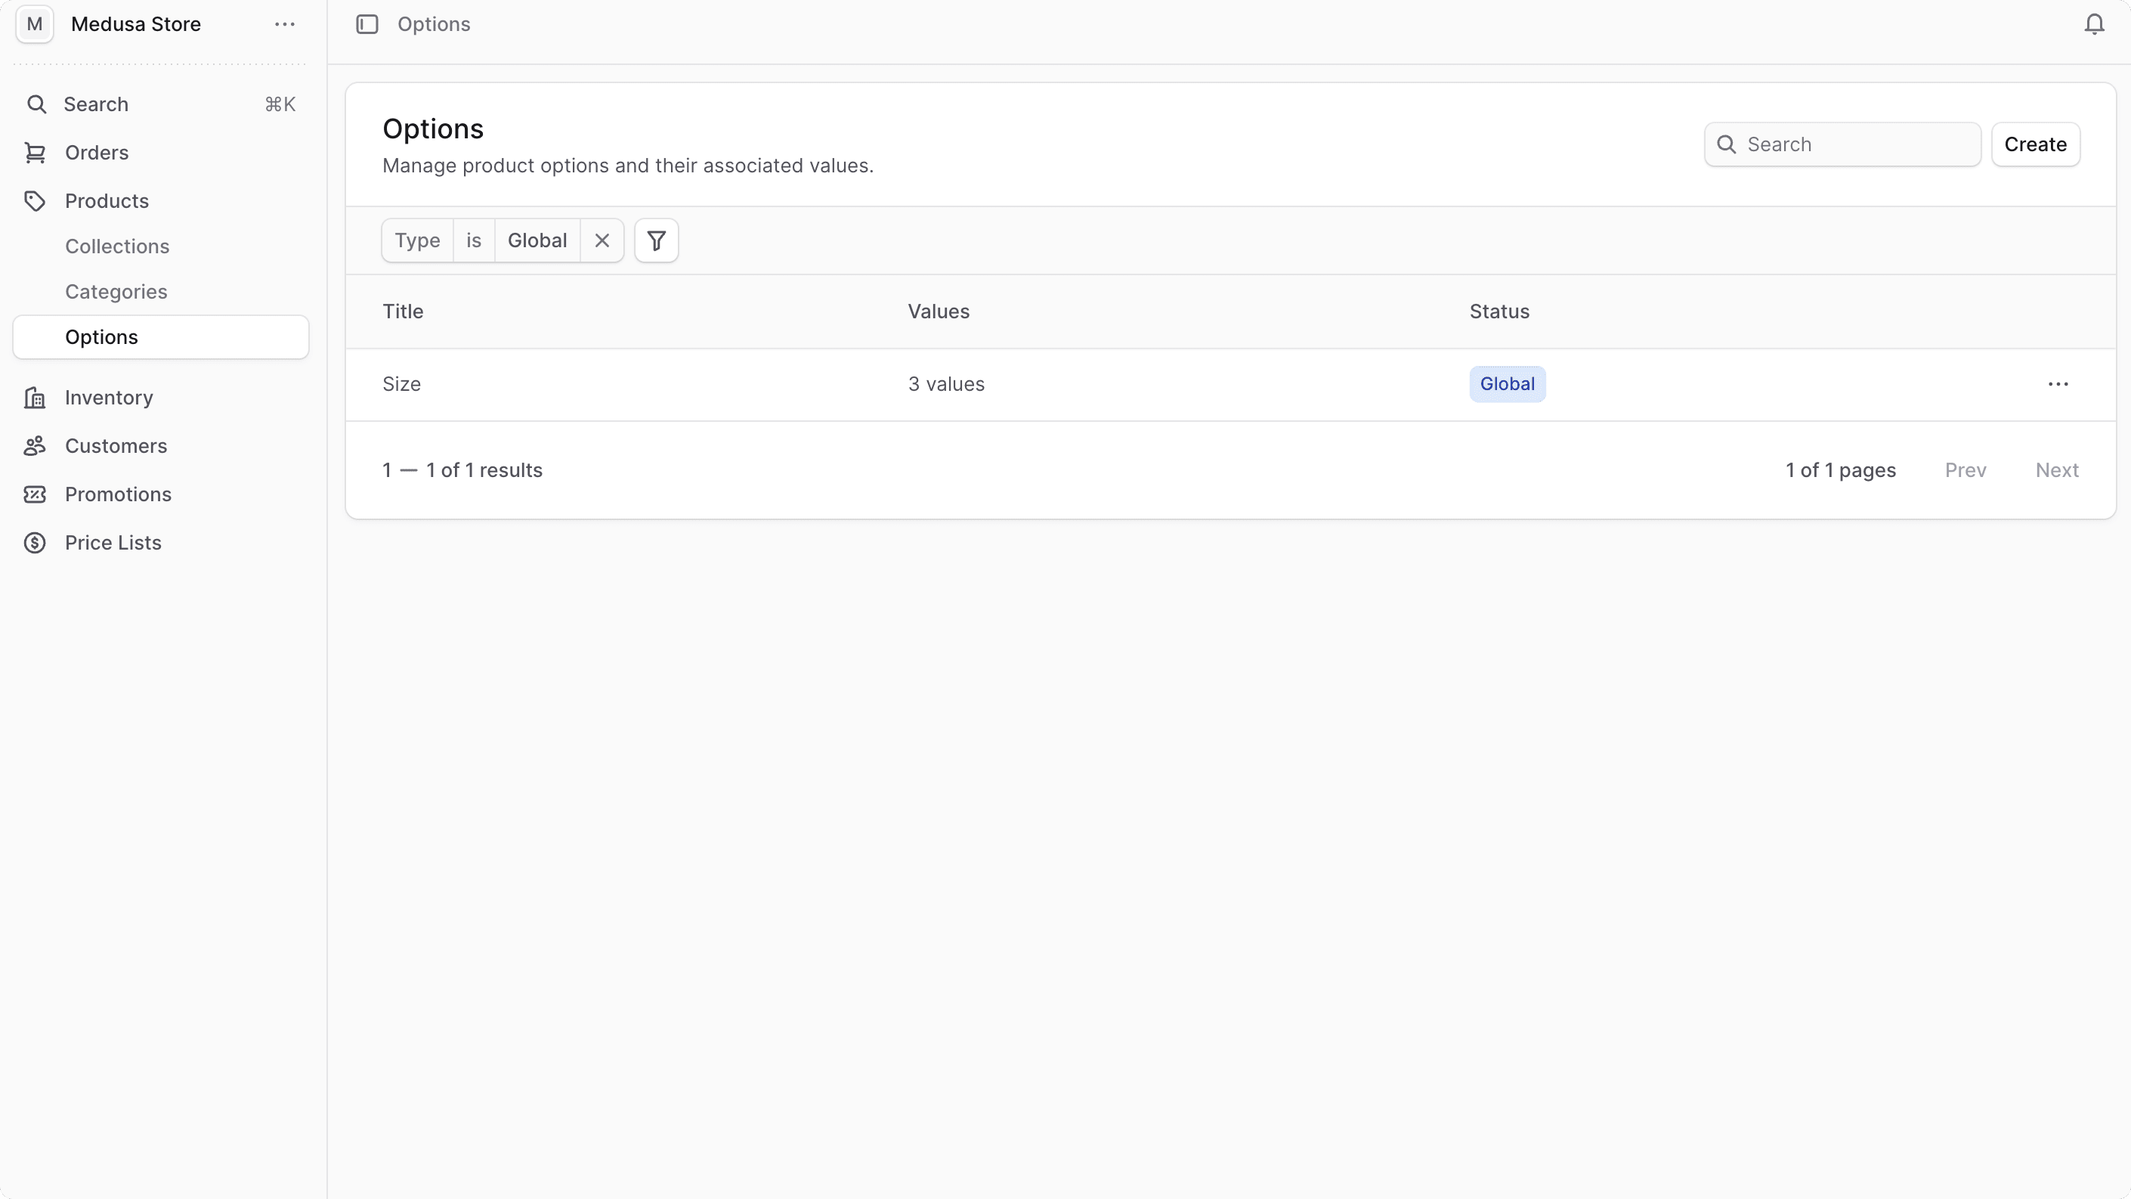
Task: Click the Promotions ticket icon
Action: point(35,495)
